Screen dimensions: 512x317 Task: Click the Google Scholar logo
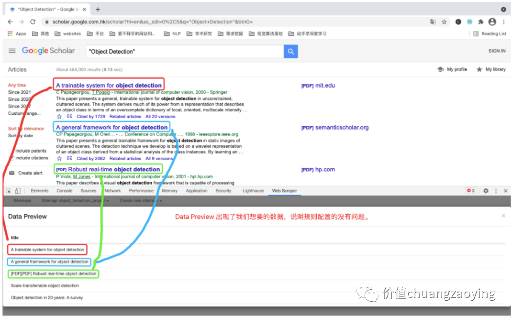tap(48, 51)
